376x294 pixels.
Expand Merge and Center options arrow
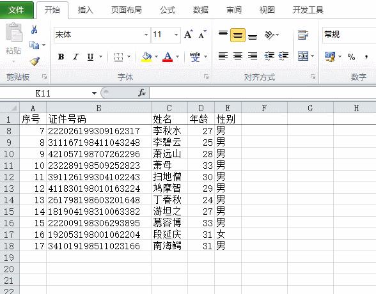pos(312,56)
